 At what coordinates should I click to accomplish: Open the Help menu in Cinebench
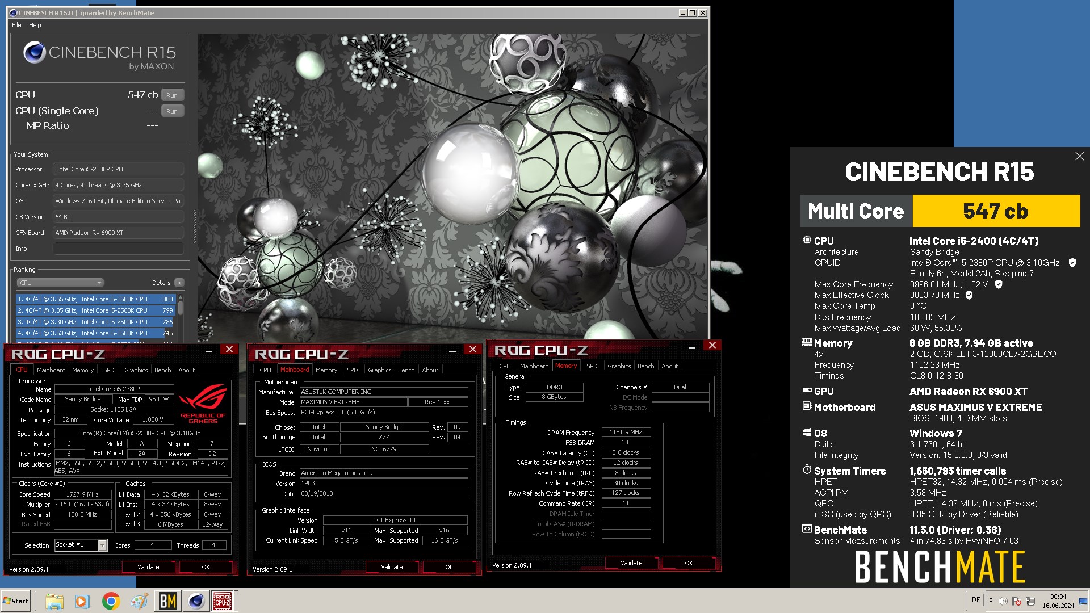click(x=35, y=25)
